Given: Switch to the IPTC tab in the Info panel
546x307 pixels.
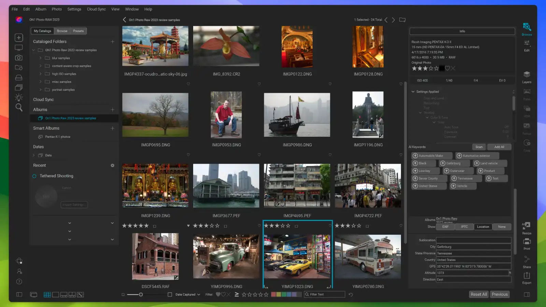Looking at the screenshot, I should tap(464, 226).
